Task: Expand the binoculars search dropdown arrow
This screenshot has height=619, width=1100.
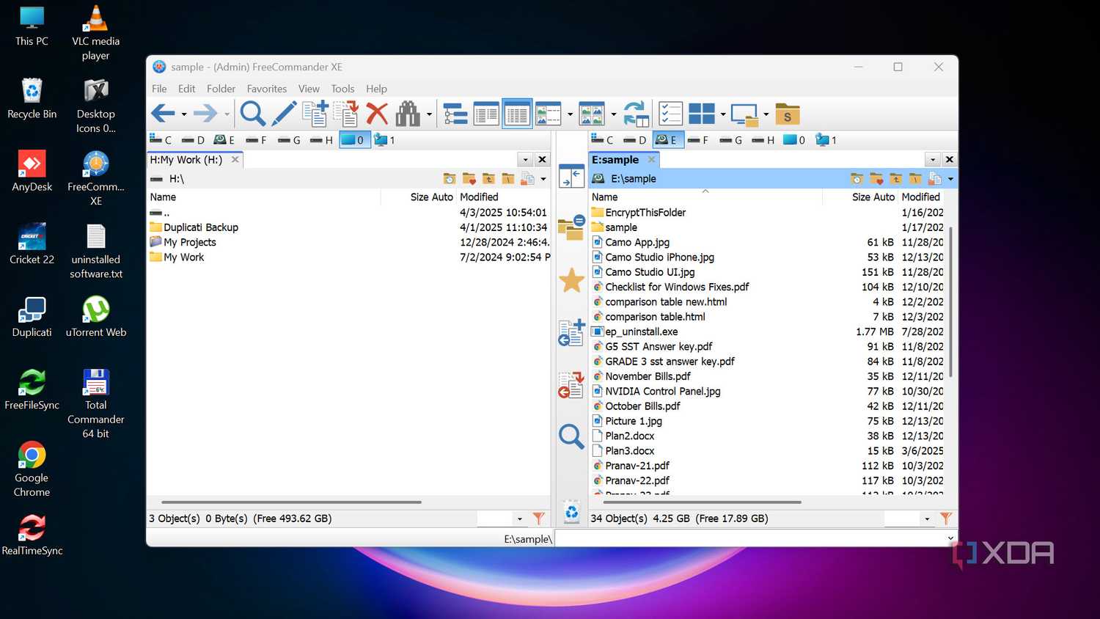Action: (429, 114)
